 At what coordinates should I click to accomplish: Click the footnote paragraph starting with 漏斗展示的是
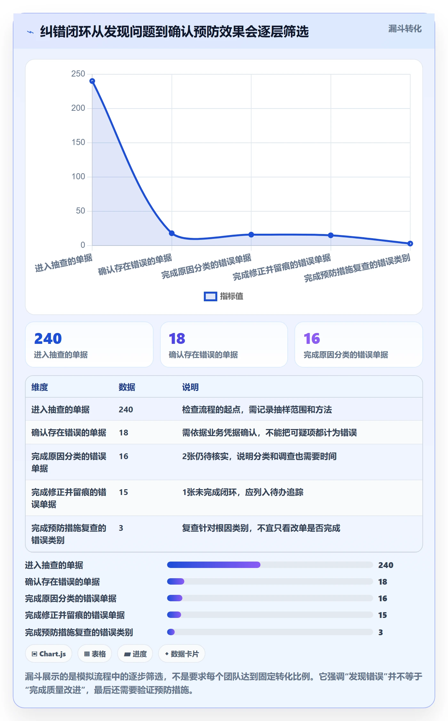coord(224,683)
